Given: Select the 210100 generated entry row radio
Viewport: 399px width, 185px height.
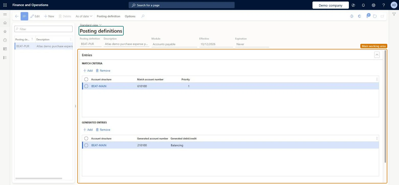Looking at the screenshot, I should 86,145.
